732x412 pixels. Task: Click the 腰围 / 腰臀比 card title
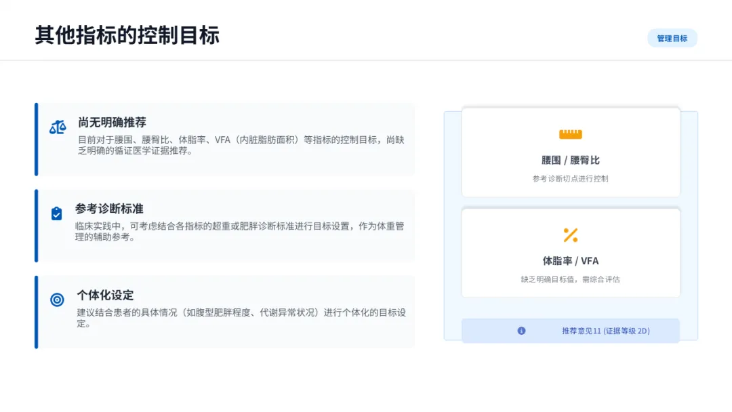tap(571, 161)
